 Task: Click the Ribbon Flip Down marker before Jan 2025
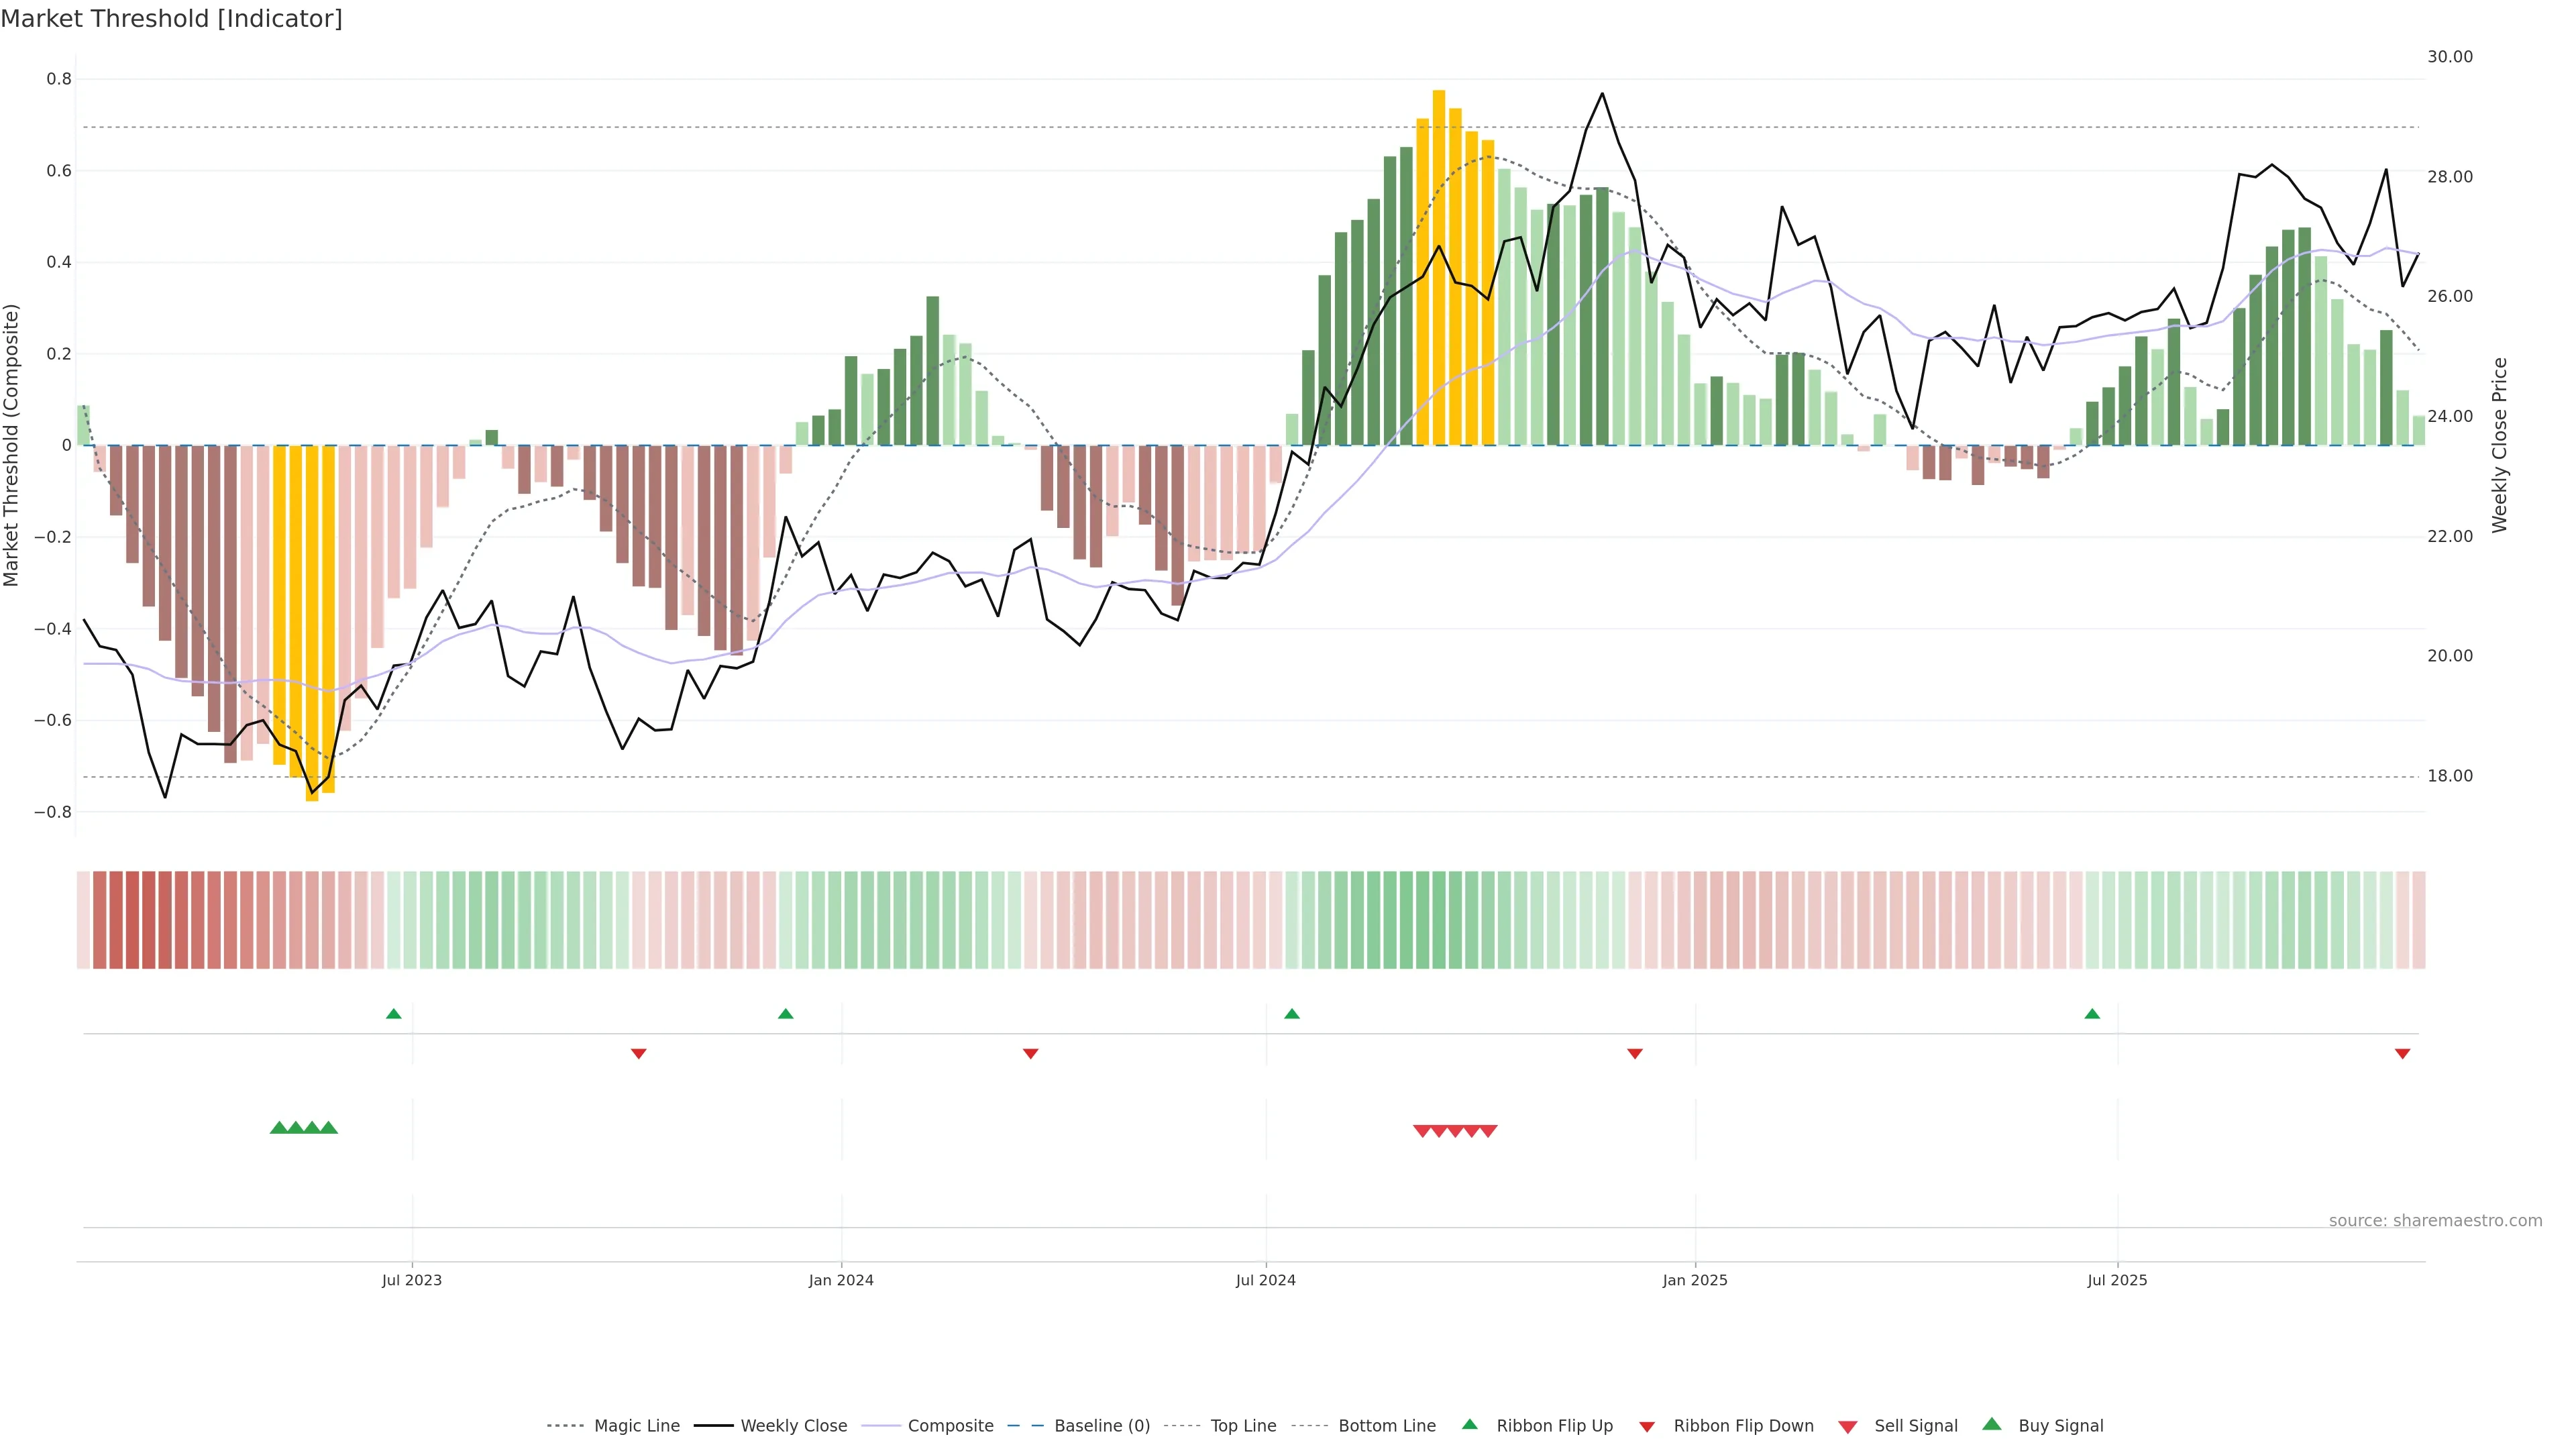pos(1634,1053)
